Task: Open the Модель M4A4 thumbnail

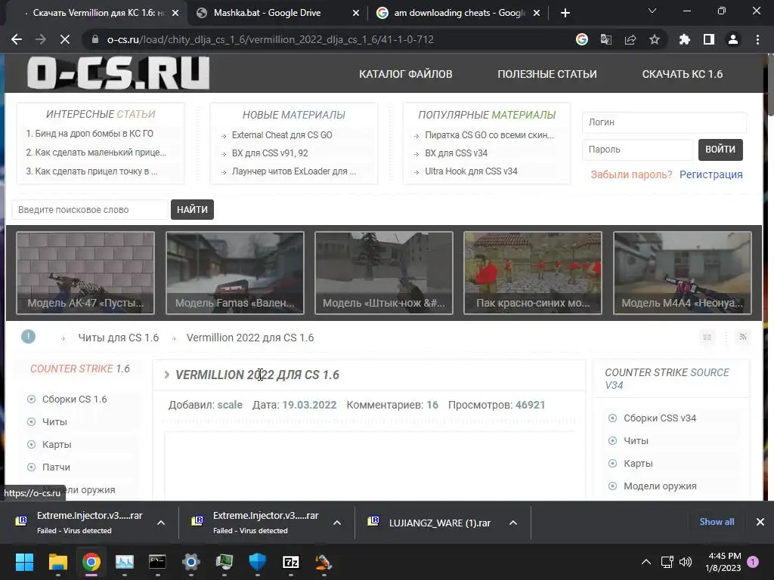Action: pos(683,273)
